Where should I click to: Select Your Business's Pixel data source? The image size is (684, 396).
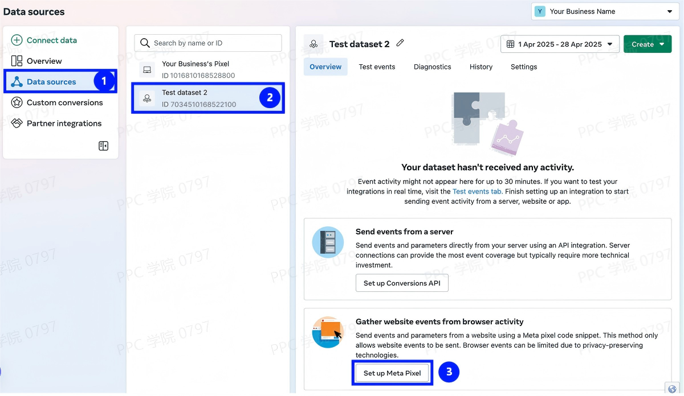click(x=195, y=69)
